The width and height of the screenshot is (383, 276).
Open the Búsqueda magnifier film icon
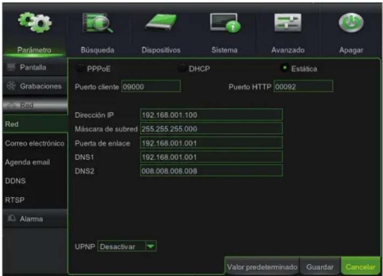point(97,23)
